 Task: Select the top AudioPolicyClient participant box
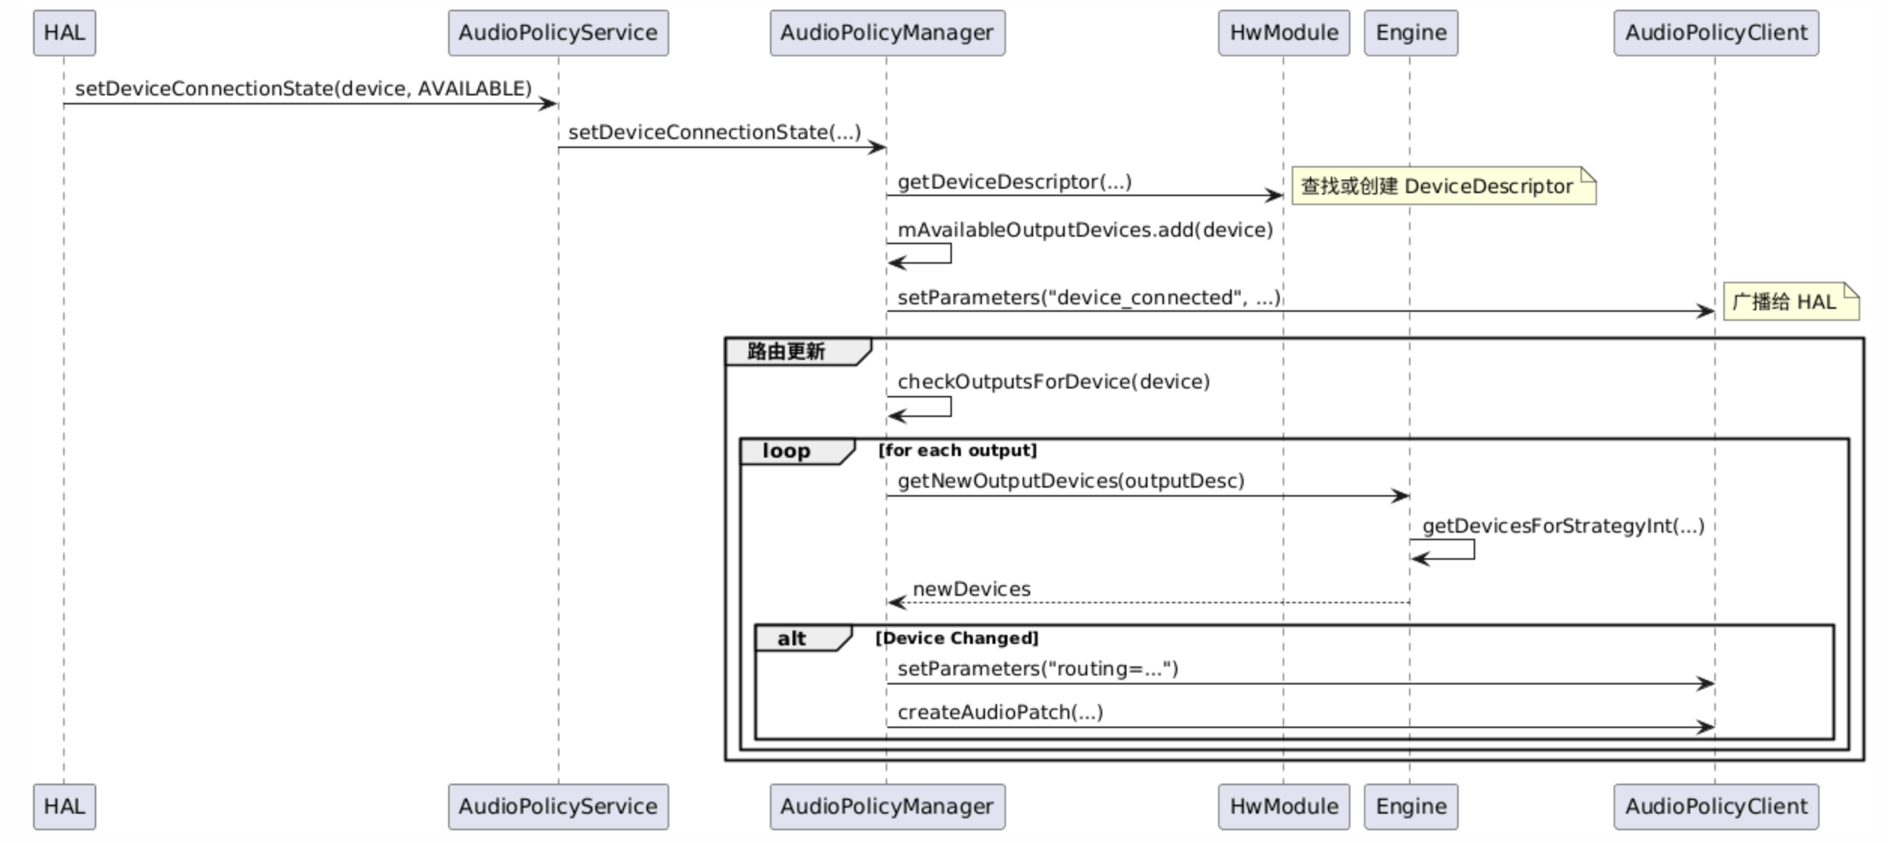tap(1716, 33)
